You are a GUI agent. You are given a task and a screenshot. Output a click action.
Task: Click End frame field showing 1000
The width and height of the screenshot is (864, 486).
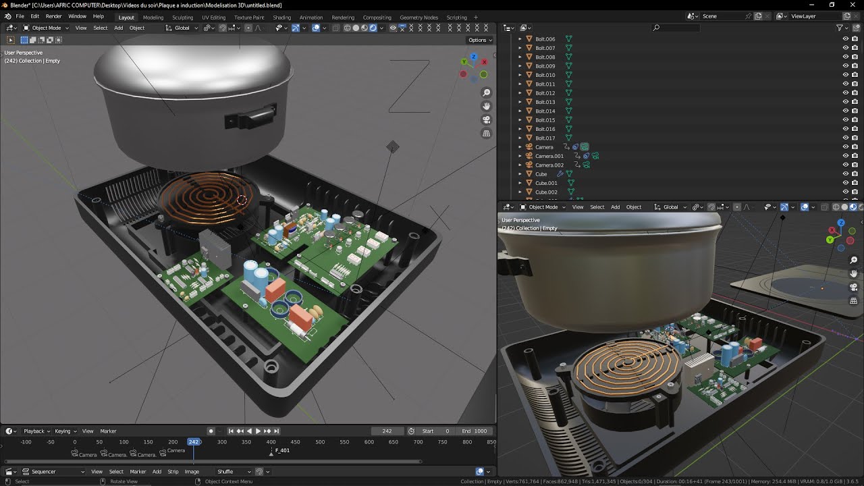click(475, 431)
